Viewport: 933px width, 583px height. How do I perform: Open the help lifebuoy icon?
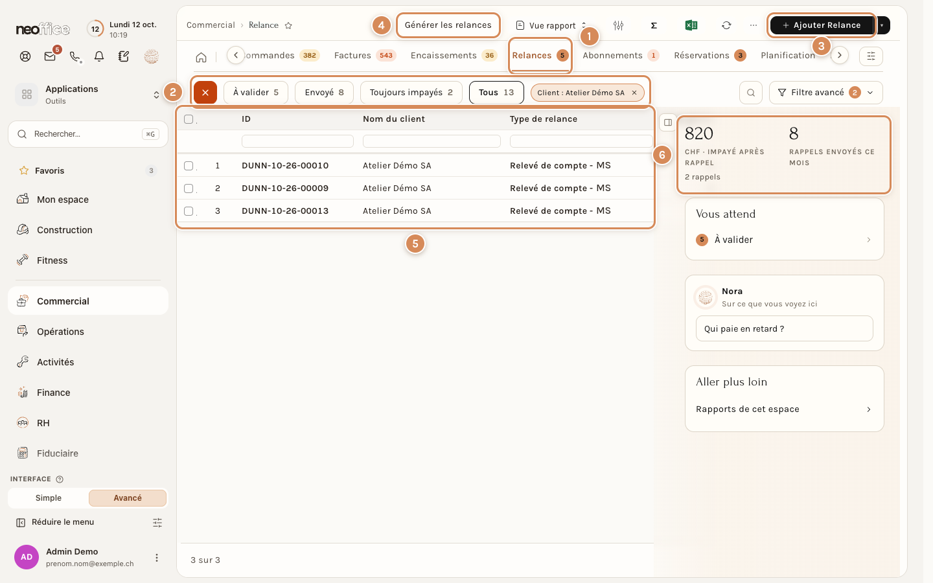click(x=25, y=56)
